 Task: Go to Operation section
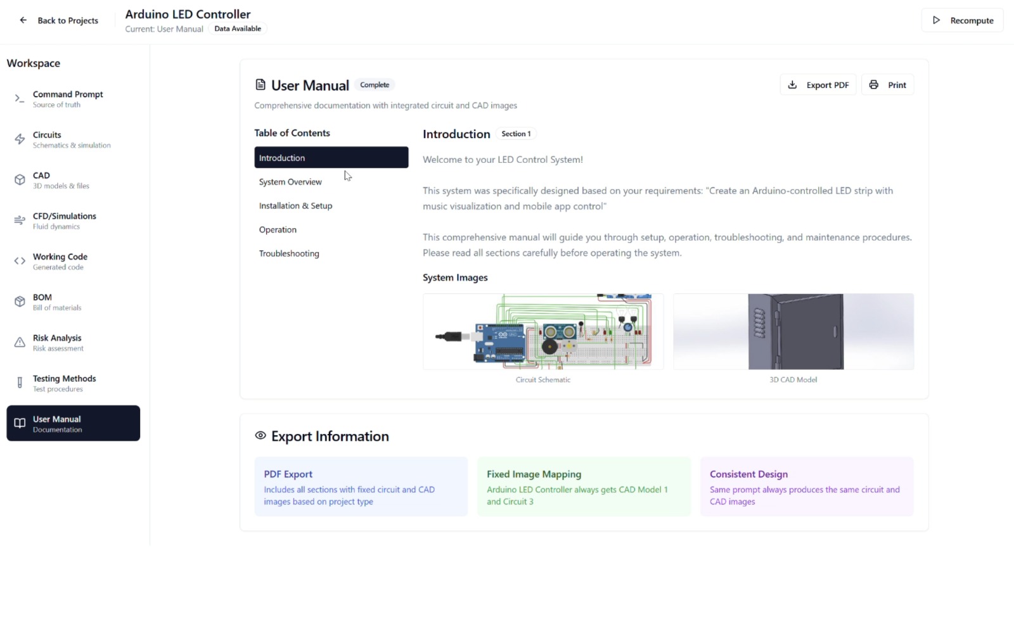[331, 230]
